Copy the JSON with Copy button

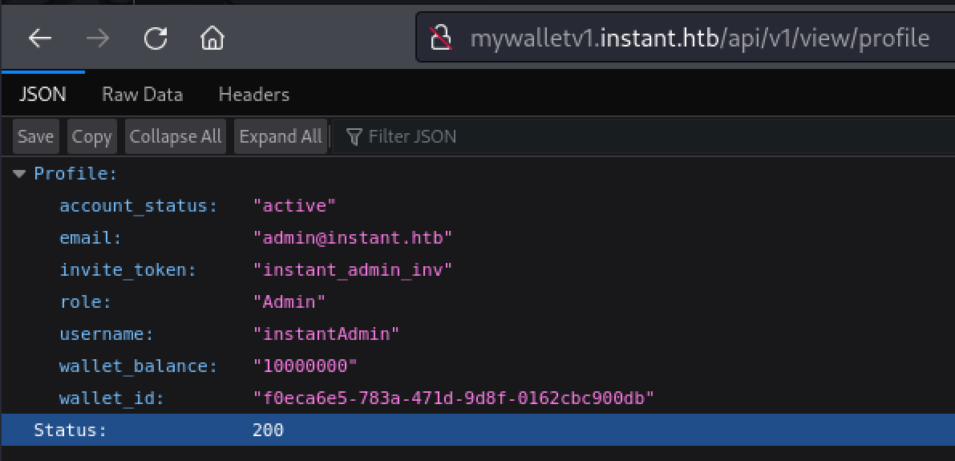click(x=91, y=137)
